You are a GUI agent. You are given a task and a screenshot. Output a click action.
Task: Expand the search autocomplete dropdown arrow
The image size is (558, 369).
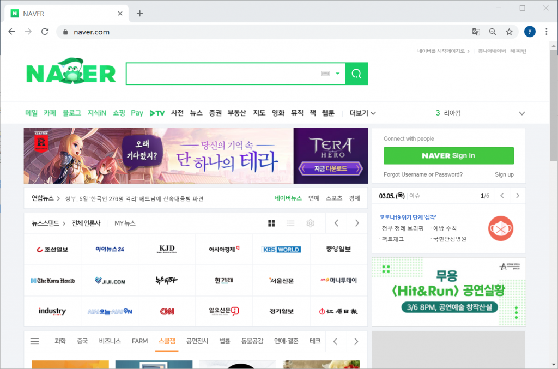338,74
